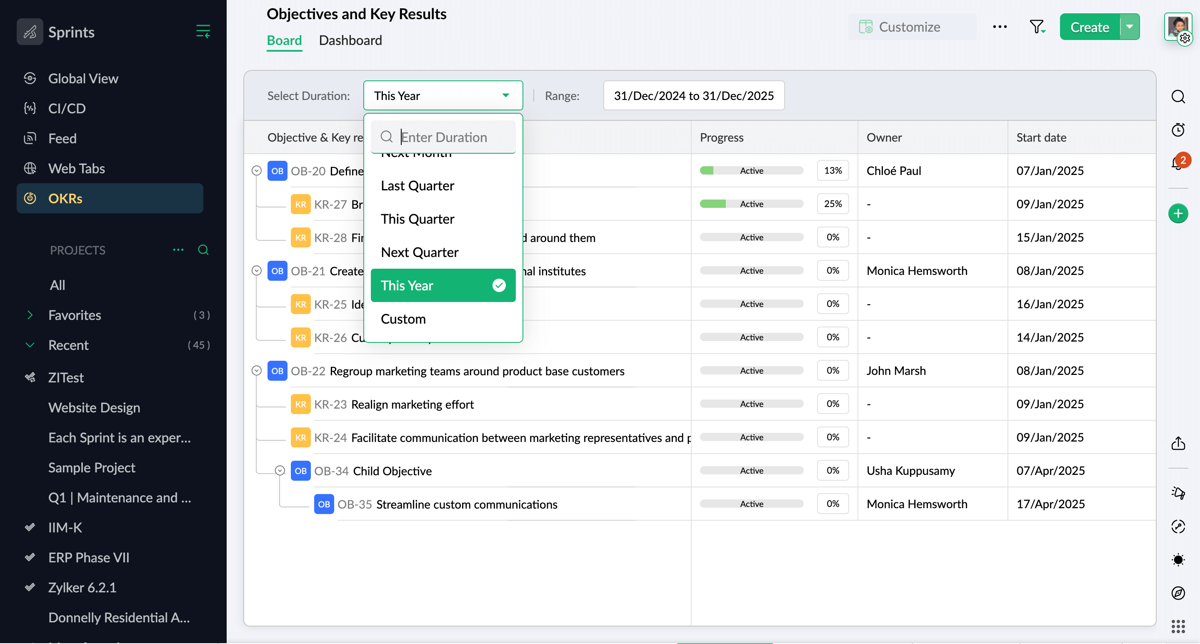Open Global View from the sidebar

(x=83, y=78)
